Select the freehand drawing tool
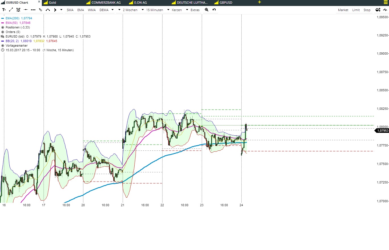This screenshot has width=389, height=250. tap(40, 9)
